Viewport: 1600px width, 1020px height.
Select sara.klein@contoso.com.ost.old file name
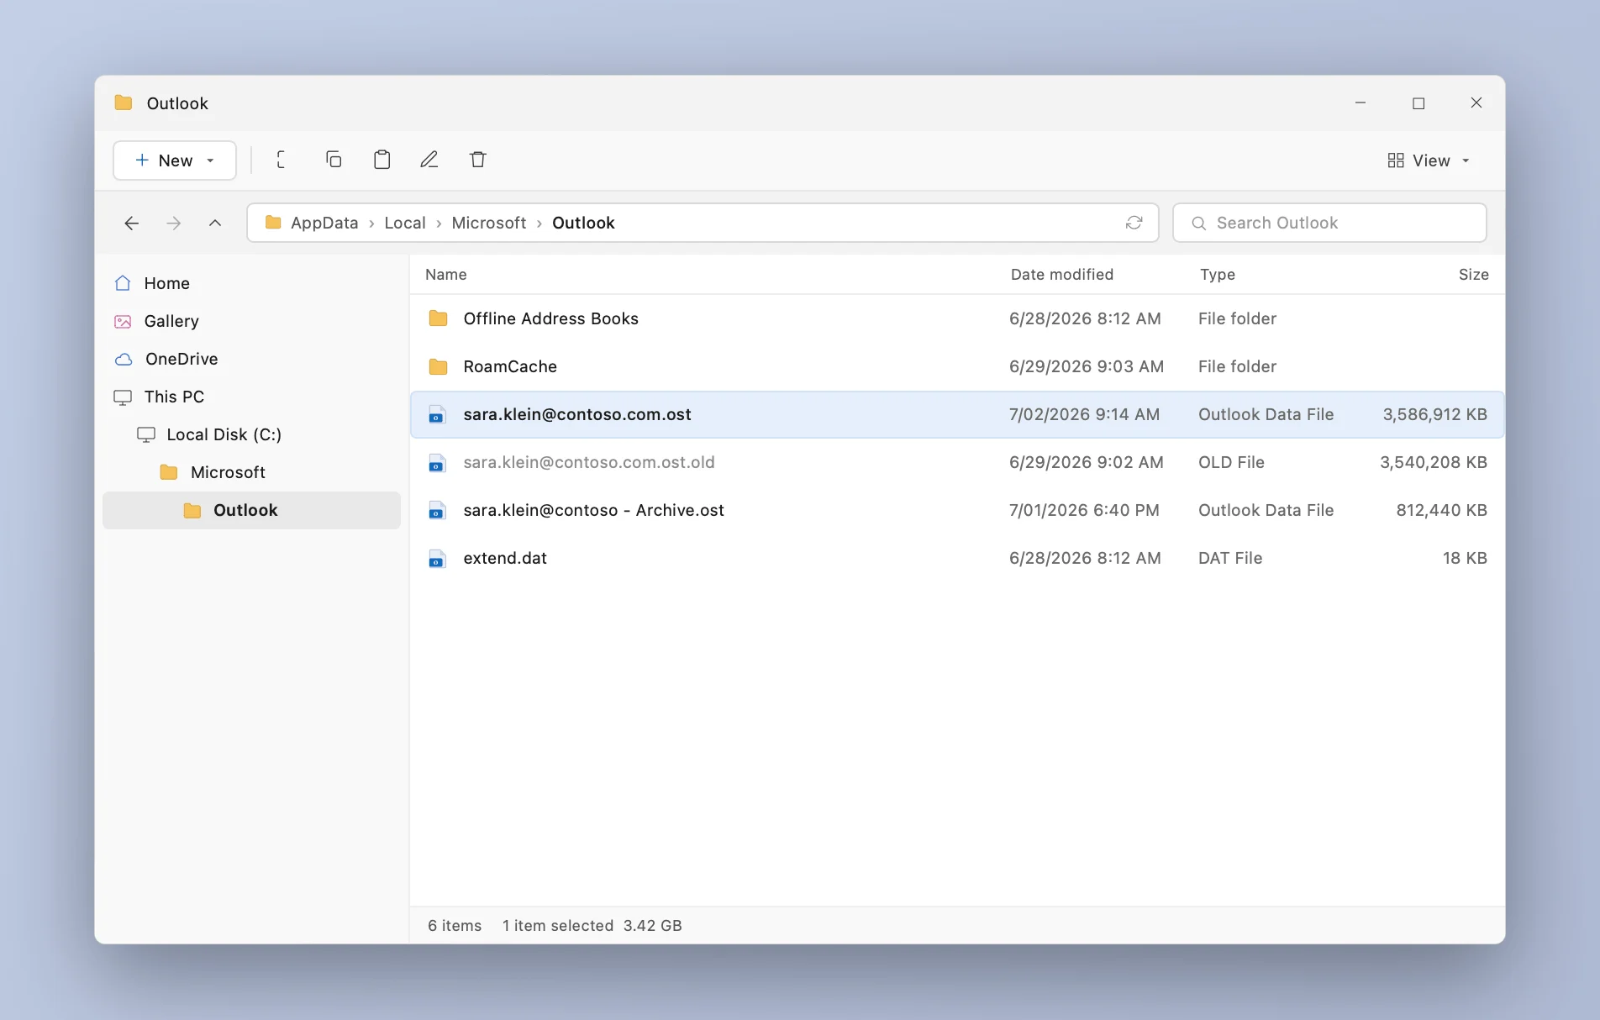pyautogui.click(x=589, y=462)
